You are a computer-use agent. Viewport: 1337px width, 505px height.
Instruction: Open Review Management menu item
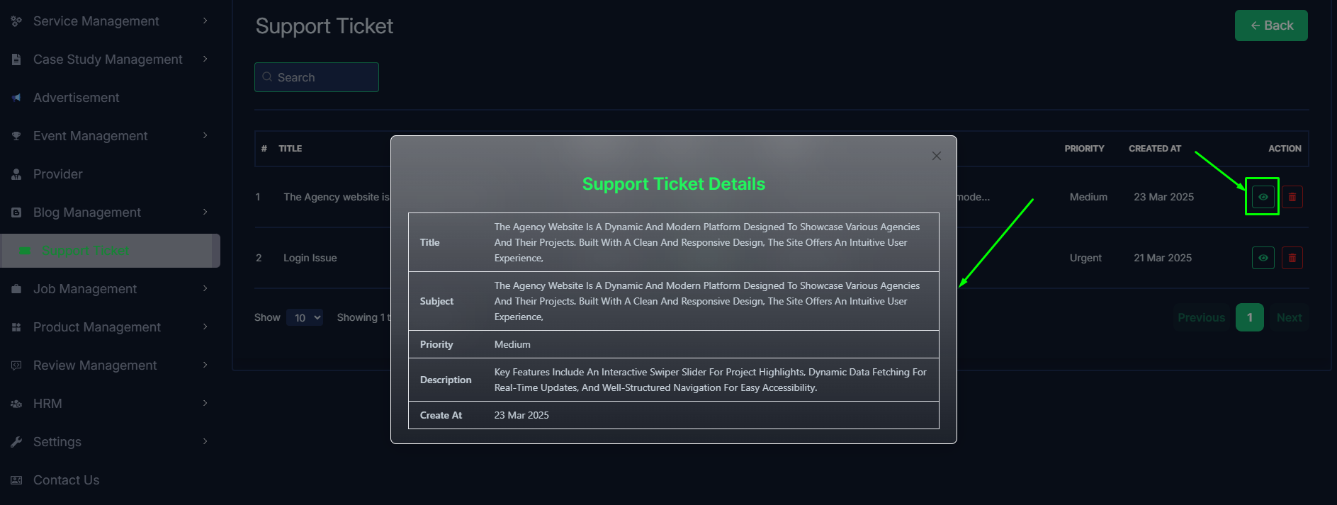click(x=95, y=365)
